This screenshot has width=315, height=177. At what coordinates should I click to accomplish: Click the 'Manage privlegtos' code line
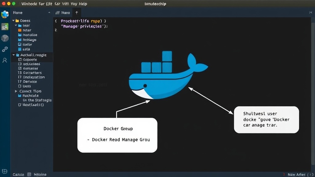(84, 26)
